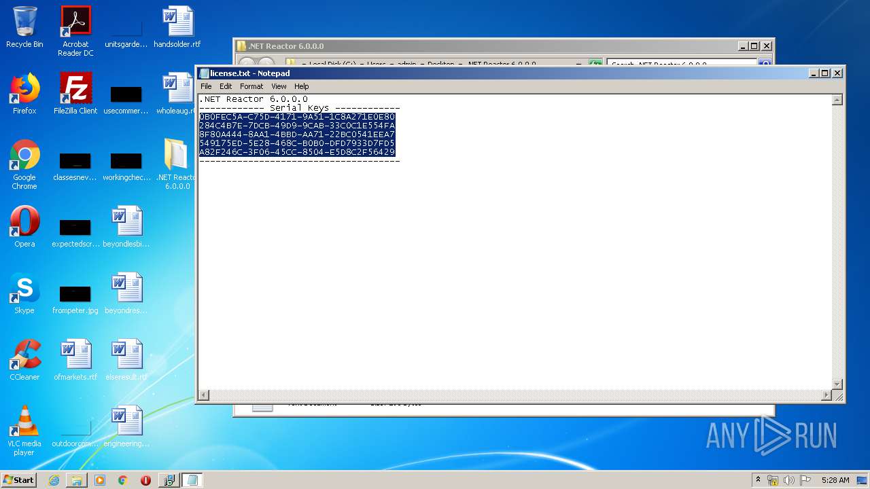Image resolution: width=870 pixels, height=489 pixels.
Task: Minimize the .NET Reactor Explorer window
Action: (x=743, y=46)
